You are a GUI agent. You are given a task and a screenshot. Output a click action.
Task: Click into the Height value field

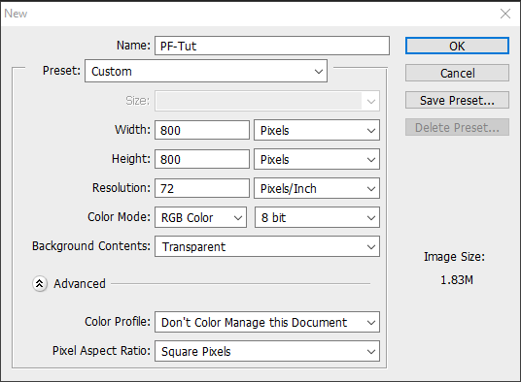[202, 159]
